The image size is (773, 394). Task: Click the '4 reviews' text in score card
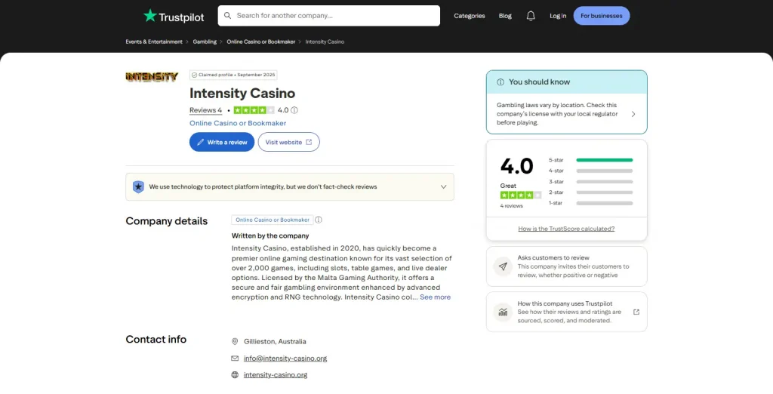pyautogui.click(x=512, y=206)
